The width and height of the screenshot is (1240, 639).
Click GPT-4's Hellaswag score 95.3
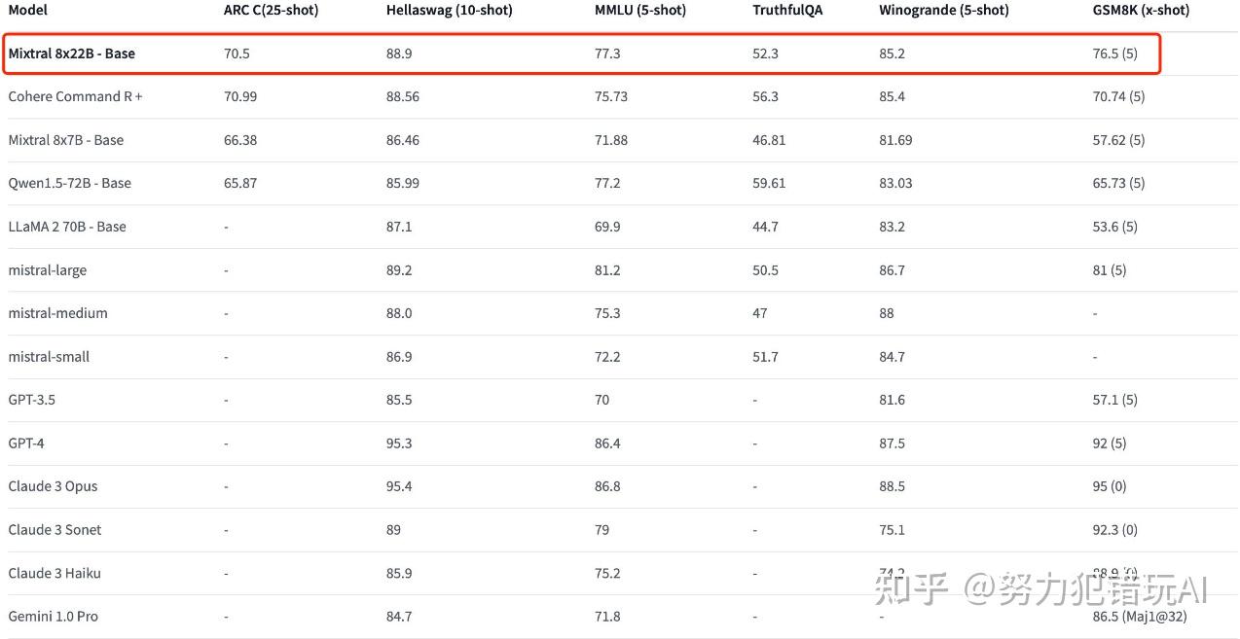click(399, 444)
